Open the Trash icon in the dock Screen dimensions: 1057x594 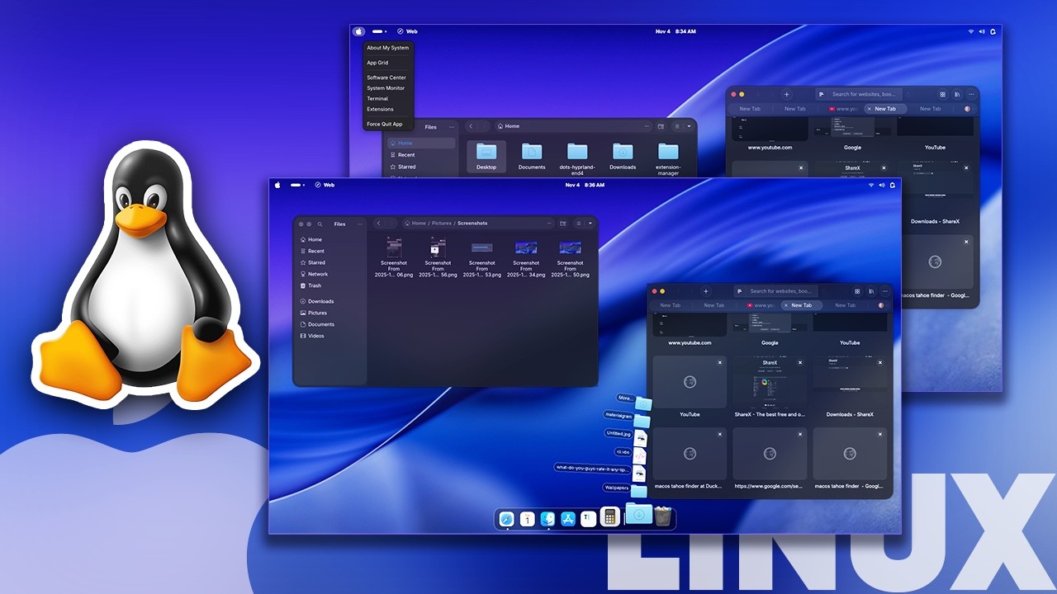[662, 516]
